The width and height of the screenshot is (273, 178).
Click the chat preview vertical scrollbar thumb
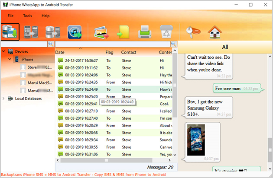point(270,149)
